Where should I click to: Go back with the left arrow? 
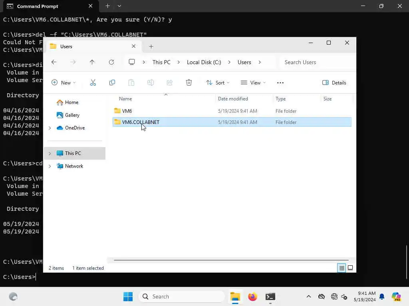click(x=54, y=62)
